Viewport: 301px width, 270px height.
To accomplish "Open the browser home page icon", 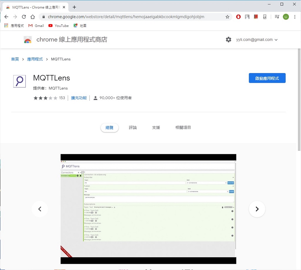I will click(33, 17).
